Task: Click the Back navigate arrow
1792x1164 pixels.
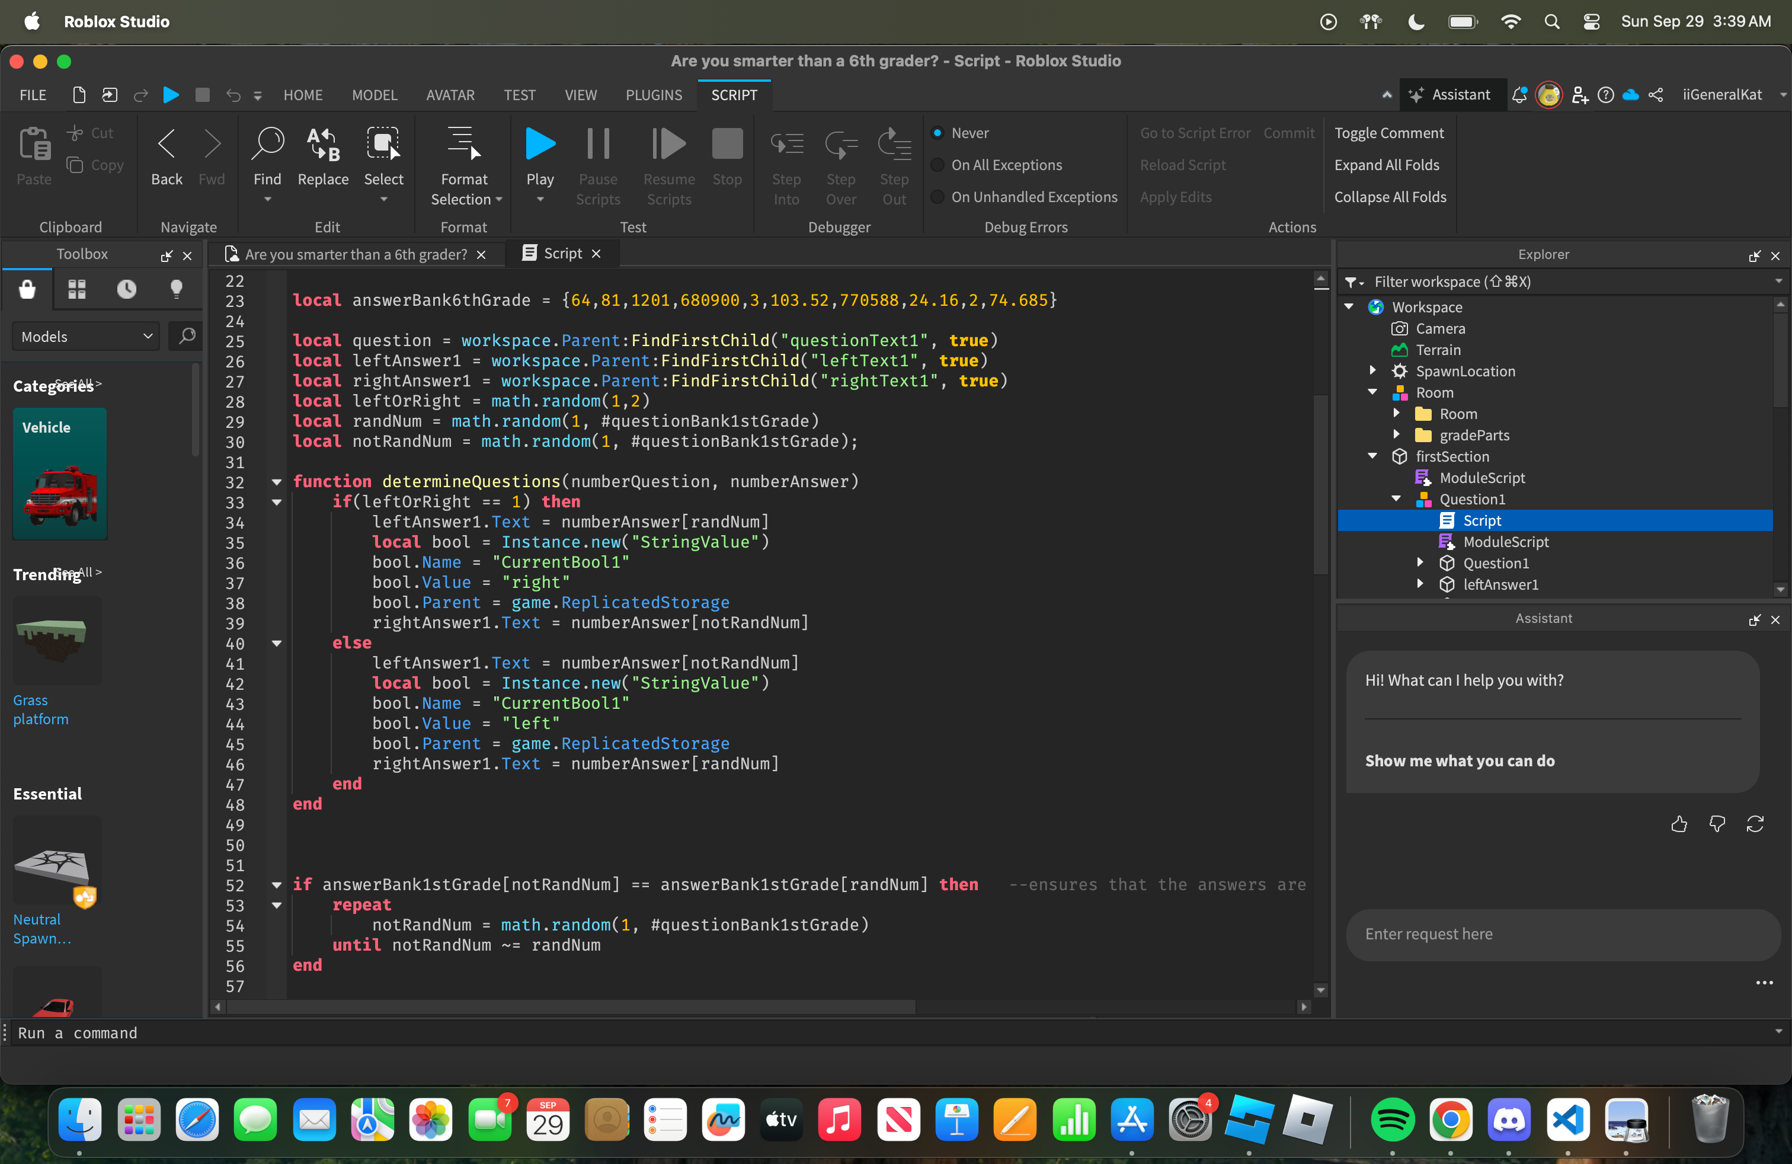Action: (167, 144)
